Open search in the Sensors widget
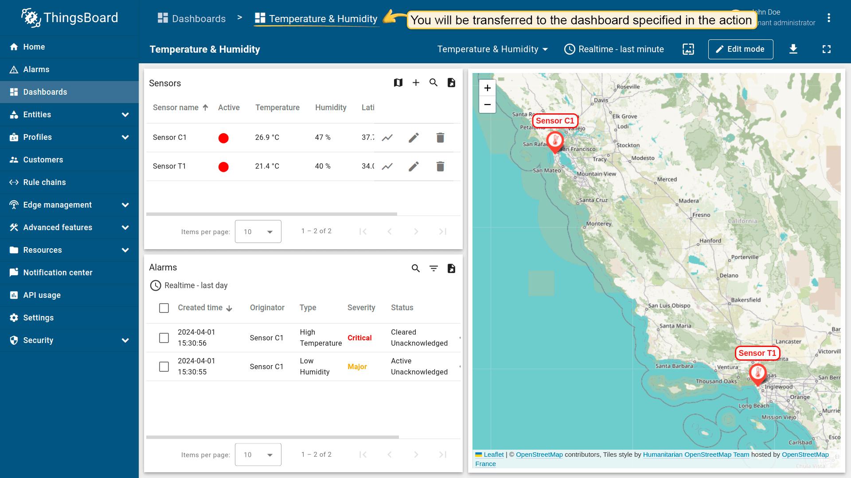851x478 pixels. tap(433, 83)
